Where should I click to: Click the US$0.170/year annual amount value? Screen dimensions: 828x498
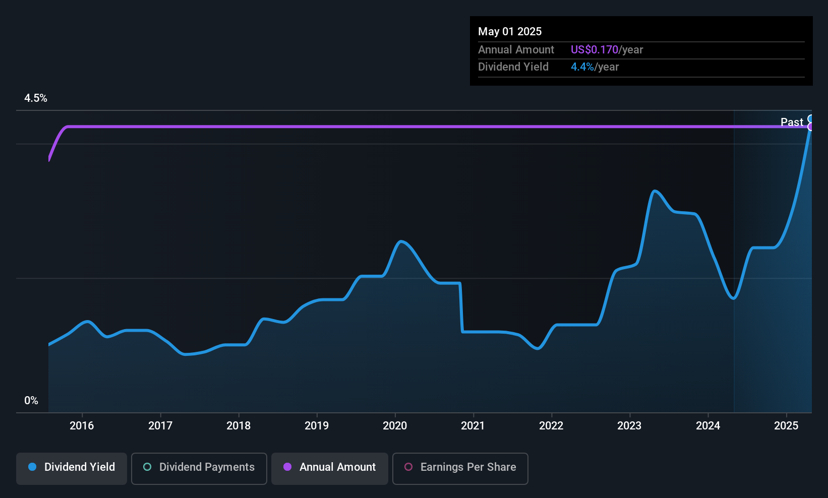[607, 49]
